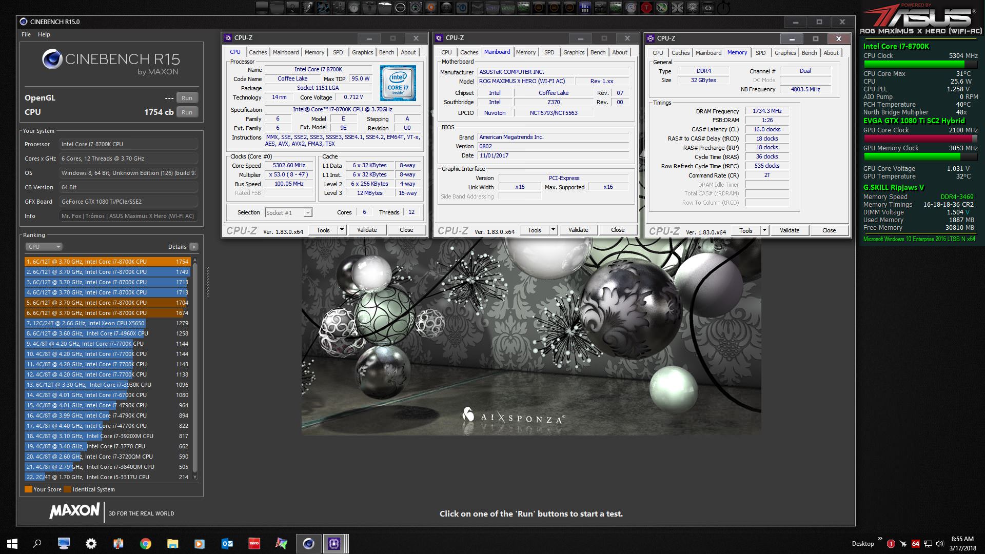Open Windows Settings gear in taskbar
The width and height of the screenshot is (985, 554).
(91, 544)
